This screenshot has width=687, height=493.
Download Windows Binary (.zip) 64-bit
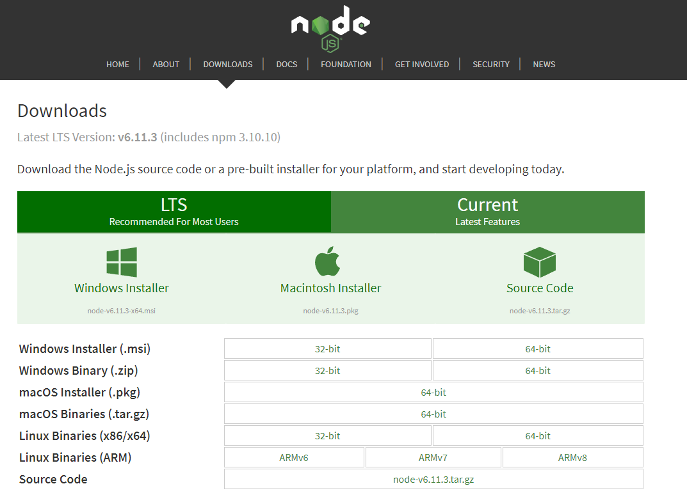tap(538, 370)
